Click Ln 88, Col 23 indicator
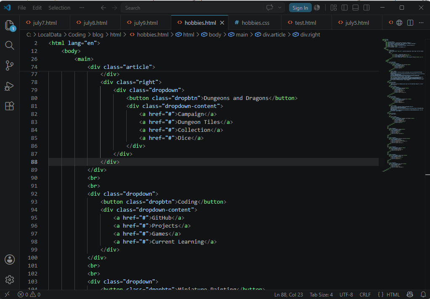Viewport: 430px width, 299px height. (x=289, y=295)
